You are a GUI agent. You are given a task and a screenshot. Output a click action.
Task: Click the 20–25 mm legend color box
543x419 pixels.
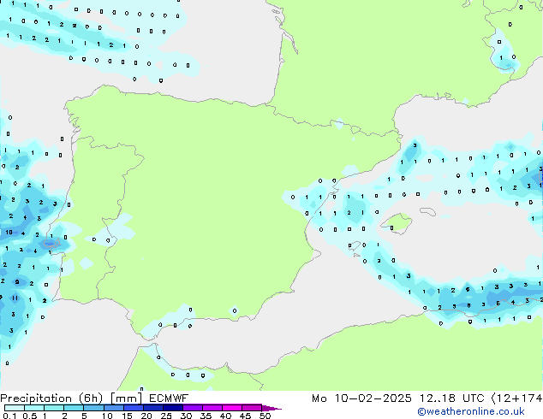point(153,408)
